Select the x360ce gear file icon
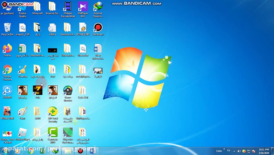Viewport: 274px width, 155px height. 53,29
